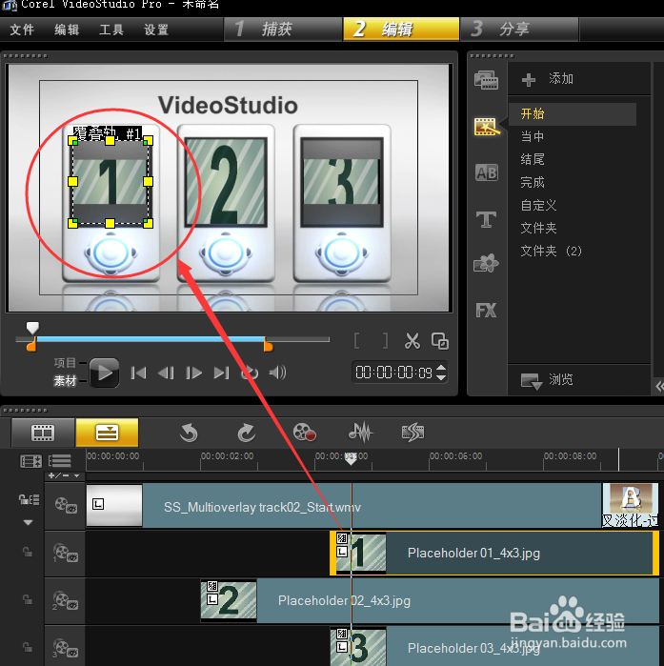Screen dimensions: 664x666
Task: Open the auto music icon
Action: 413,433
